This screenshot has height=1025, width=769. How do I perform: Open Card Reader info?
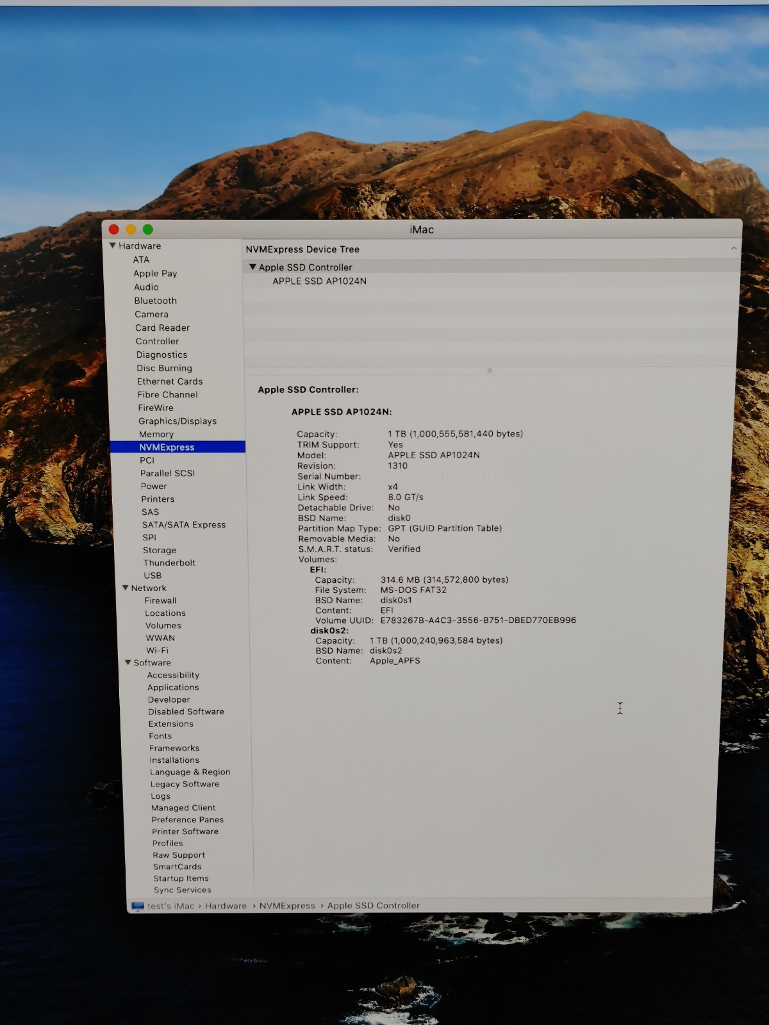162,328
